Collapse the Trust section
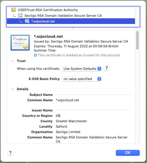Viewport: 147px width, 163px height. coord(13,61)
